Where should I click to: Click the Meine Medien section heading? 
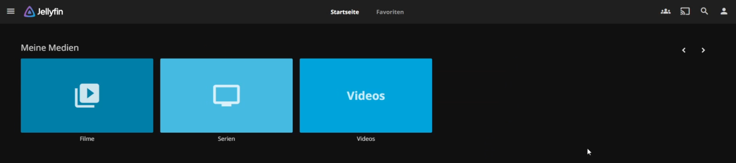[50, 48]
